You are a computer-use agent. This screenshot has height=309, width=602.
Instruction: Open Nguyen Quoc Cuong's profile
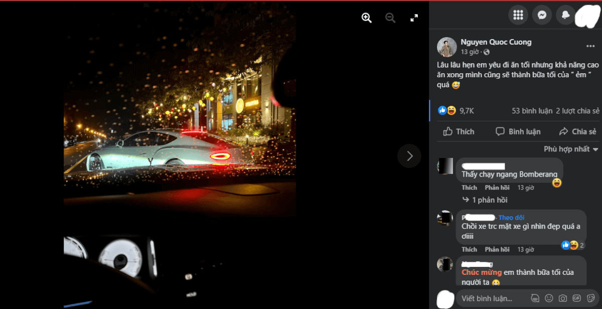496,42
